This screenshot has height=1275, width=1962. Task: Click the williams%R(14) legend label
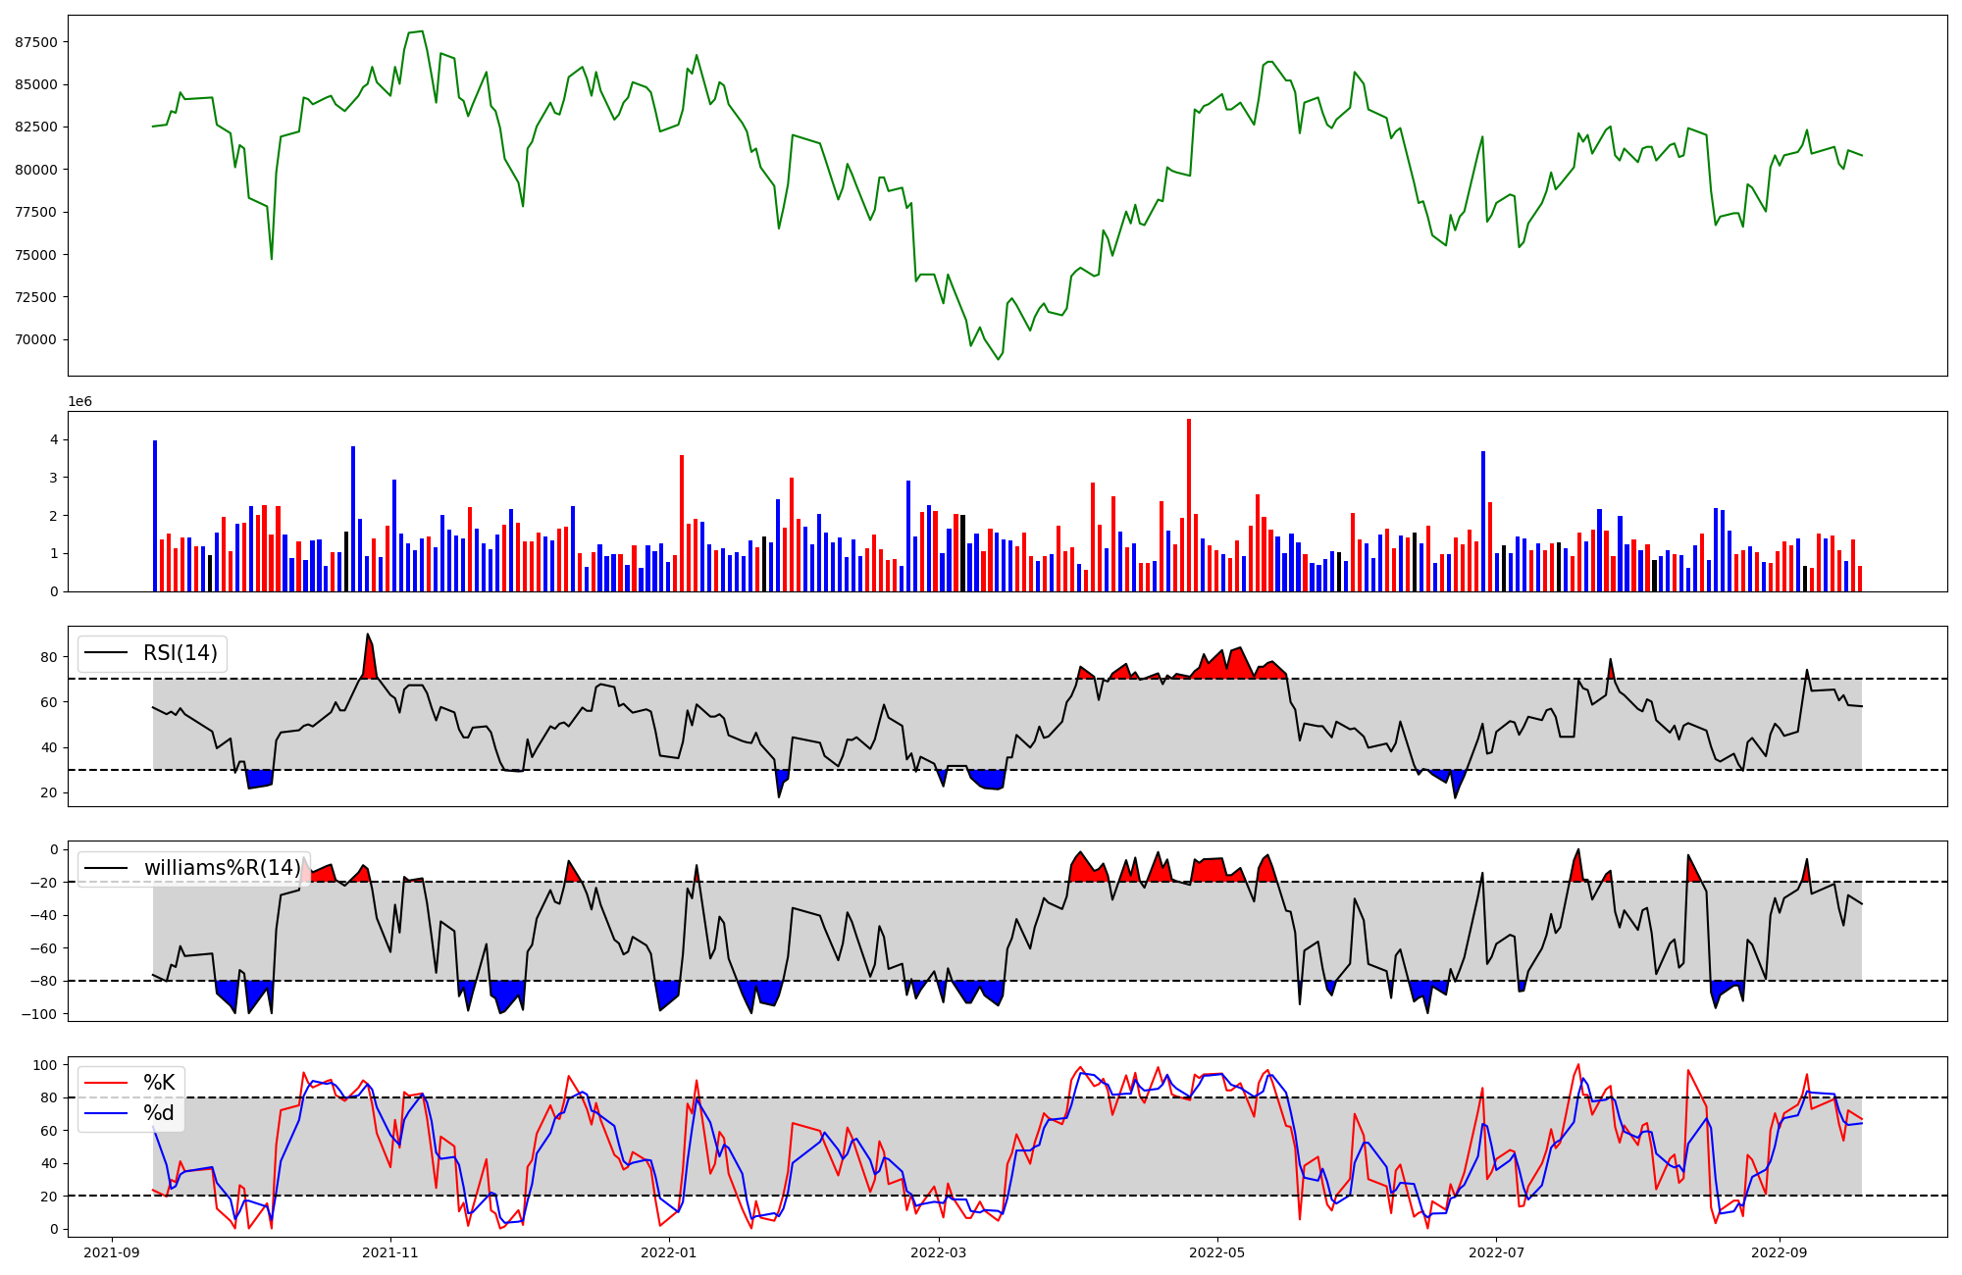pos(223,868)
